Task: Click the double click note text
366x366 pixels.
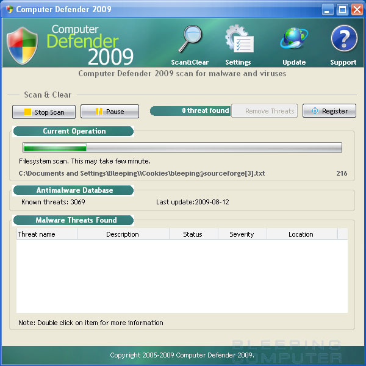Action: (91, 323)
